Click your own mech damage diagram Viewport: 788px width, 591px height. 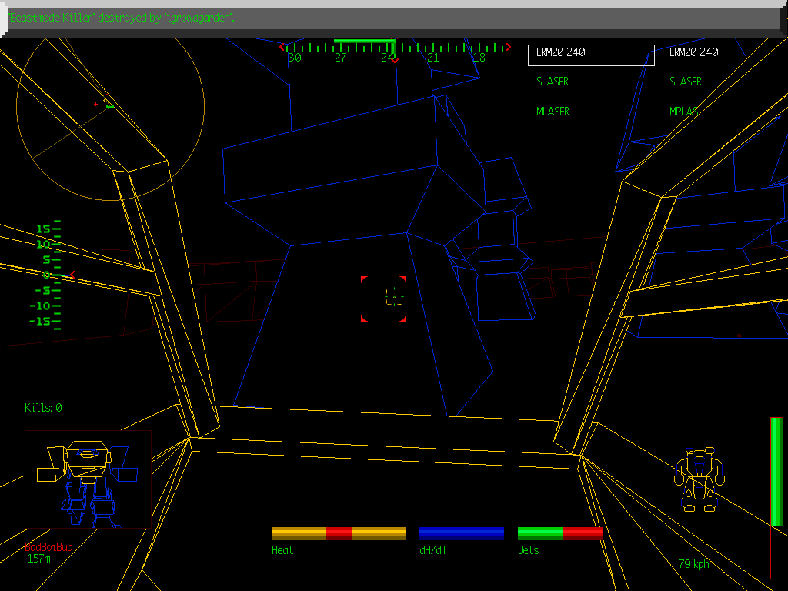pyautogui.click(x=698, y=479)
